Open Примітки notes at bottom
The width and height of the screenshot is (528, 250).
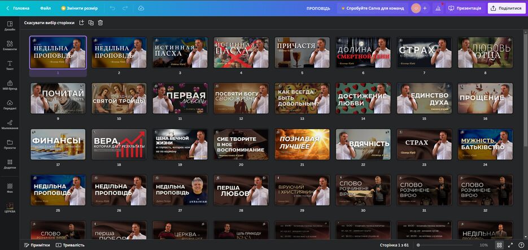pos(37,245)
